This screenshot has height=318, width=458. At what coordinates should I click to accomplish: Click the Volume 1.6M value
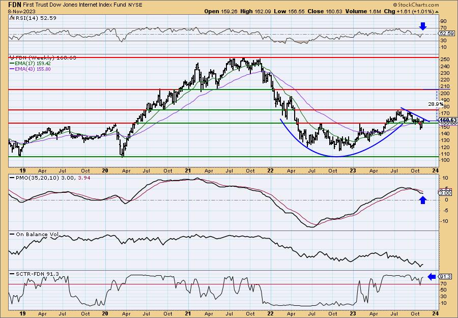pos(363,11)
